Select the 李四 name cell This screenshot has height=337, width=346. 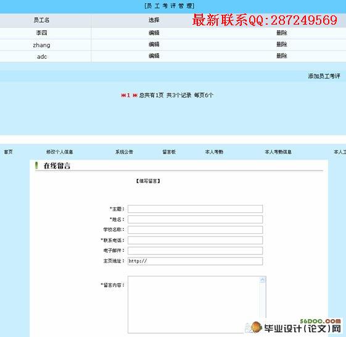(x=41, y=33)
